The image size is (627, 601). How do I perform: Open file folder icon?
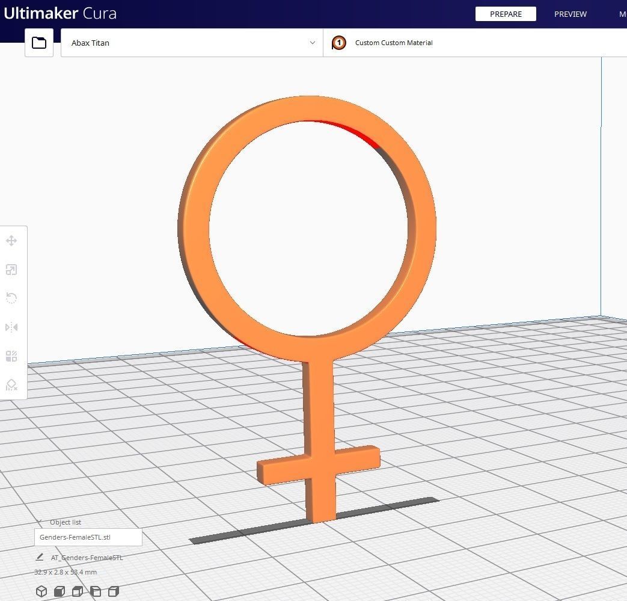coord(39,43)
